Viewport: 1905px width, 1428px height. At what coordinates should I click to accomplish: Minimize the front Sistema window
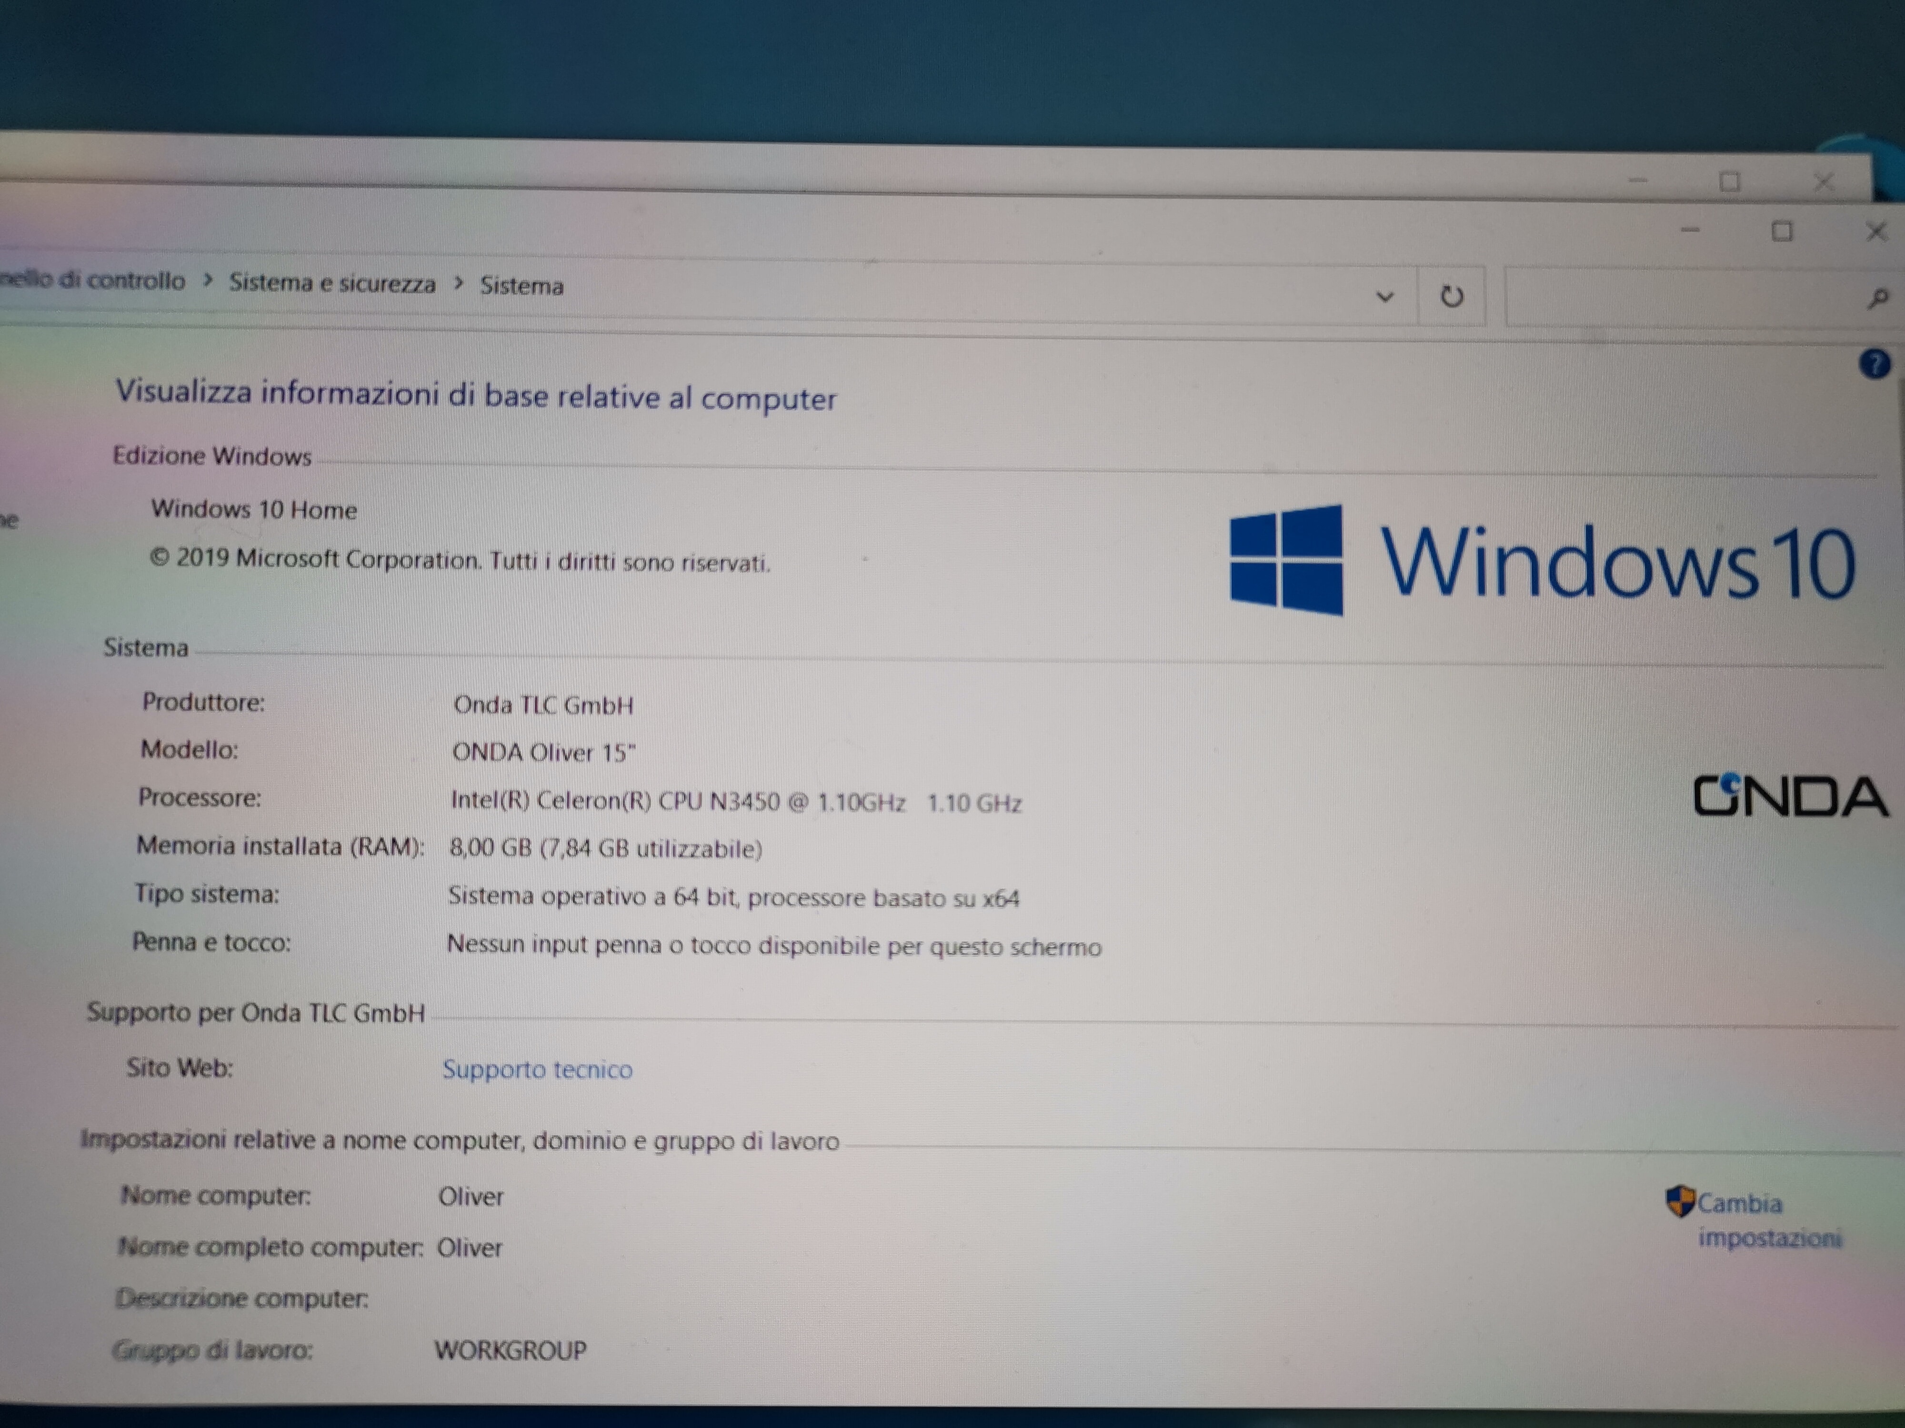1690,230
